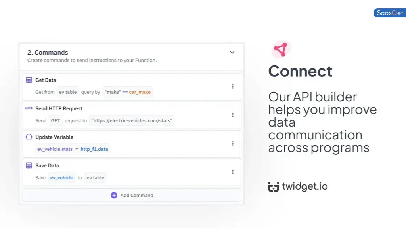The width and height of the screenshot is (406, 228).
Task: Collapse the Commands section chevron
Action: pos(232,52)
